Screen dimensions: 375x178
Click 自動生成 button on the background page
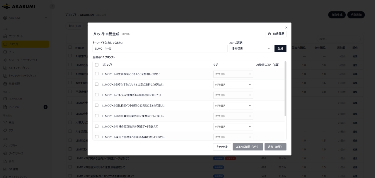[x=337, y=15]
